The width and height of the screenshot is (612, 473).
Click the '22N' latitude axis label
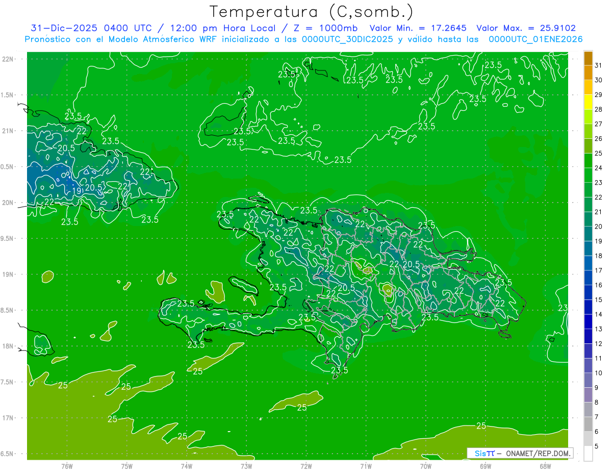(8, 59)
